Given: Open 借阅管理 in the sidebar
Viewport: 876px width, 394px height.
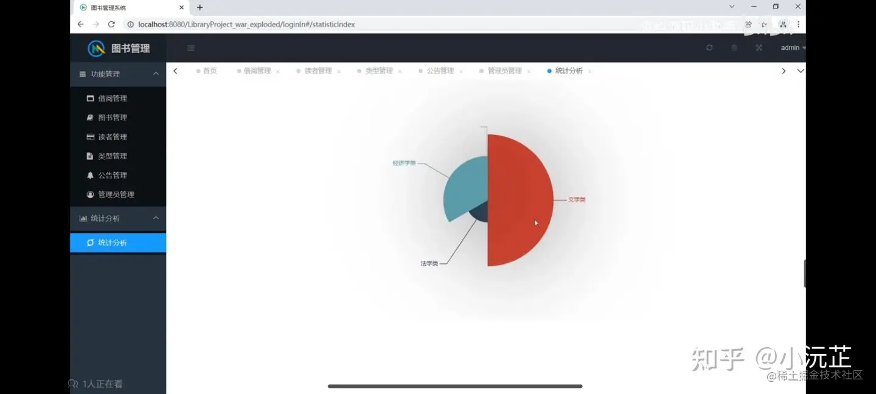Looking at the screenshot, I should click(118, 98).
